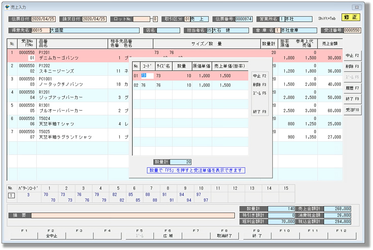
Task: Click ズーム F5 in the size popup
Action: [x=259, y=93]
